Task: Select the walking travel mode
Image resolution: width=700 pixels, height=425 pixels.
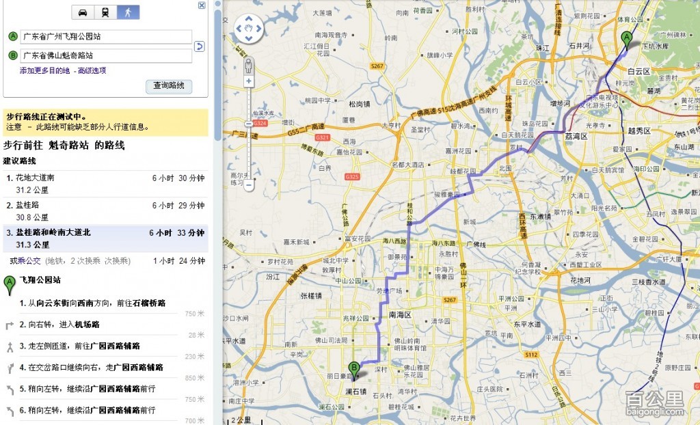Action: coord(127,12)
